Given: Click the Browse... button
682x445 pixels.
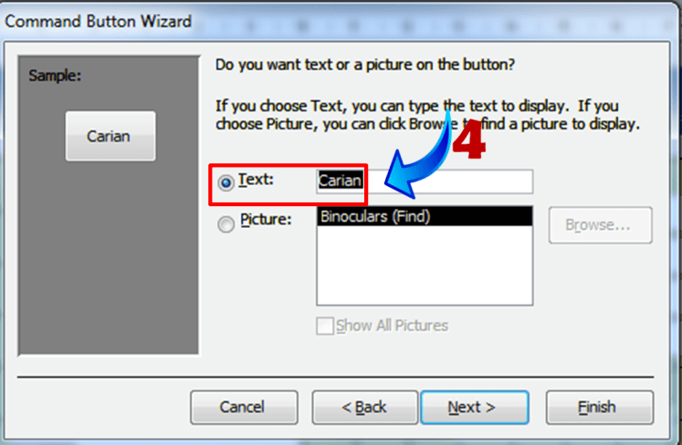Looking at the screenshot, I should click(600, 225).
